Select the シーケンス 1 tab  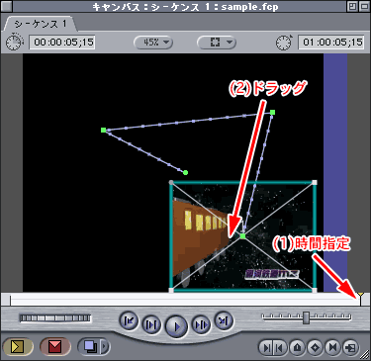click(x=41, y=24)
